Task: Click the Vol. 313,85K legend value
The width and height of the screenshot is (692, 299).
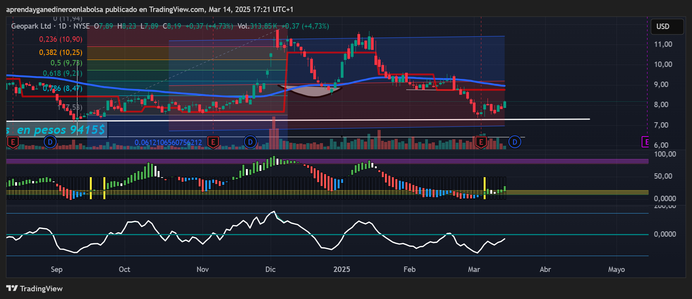Action: tap(257, 26)
